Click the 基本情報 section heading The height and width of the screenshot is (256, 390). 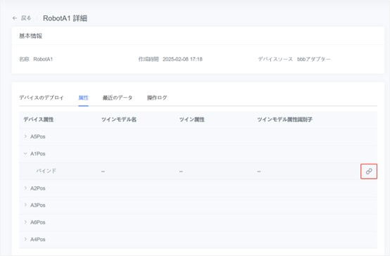[x=30, y=36]
